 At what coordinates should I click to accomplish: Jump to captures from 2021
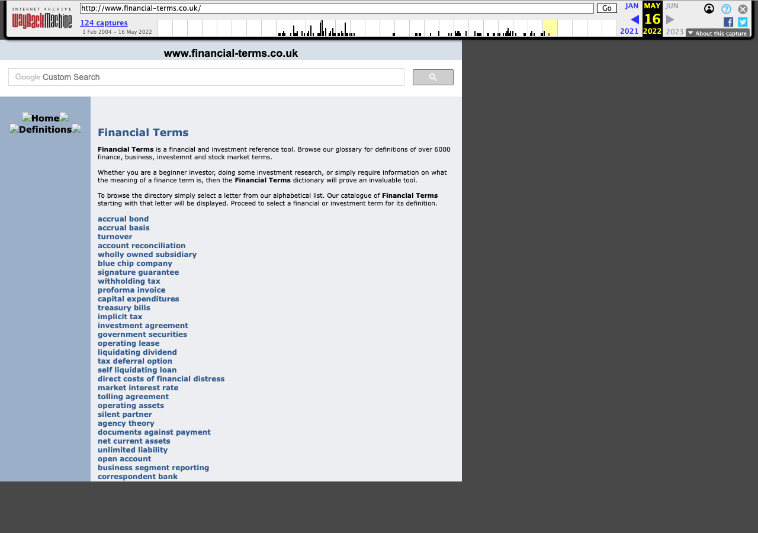(629, 31)
